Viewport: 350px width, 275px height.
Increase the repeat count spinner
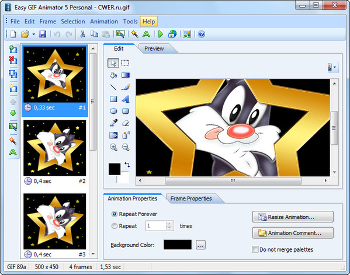point(169,224)
